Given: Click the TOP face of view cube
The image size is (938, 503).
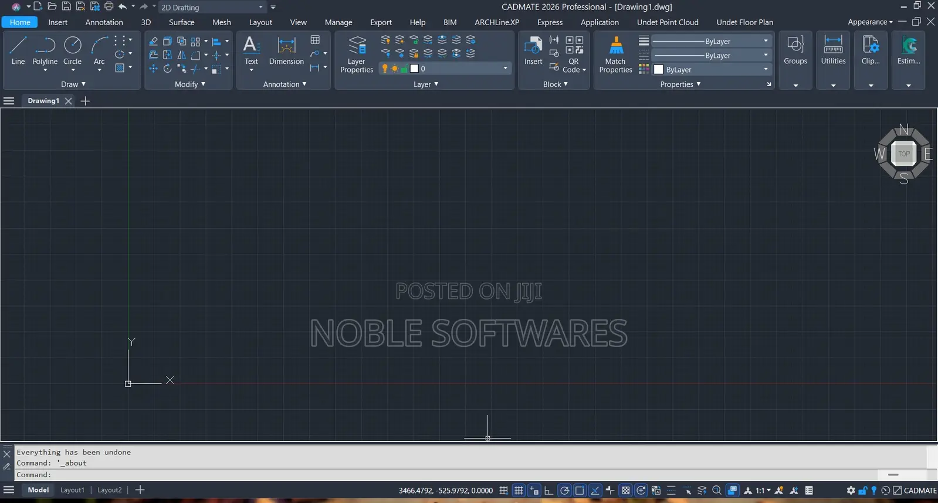Looking at the screenshot, I should pos(904,154).
